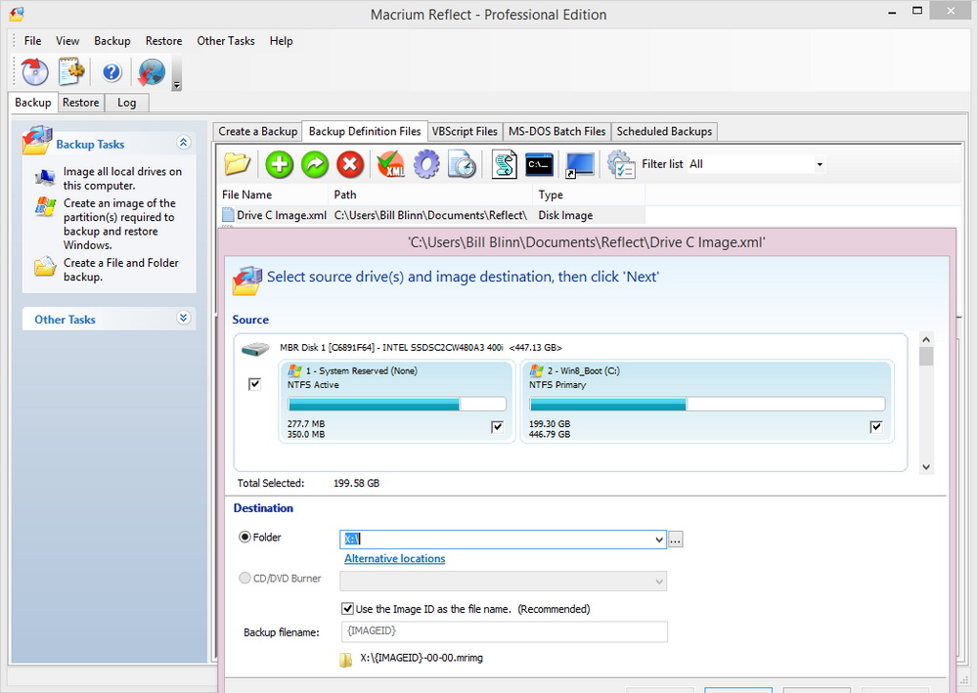Click the red X delete icon
Image resolution: width=978 pixels, height=693 pixels.
pos(350,164)
